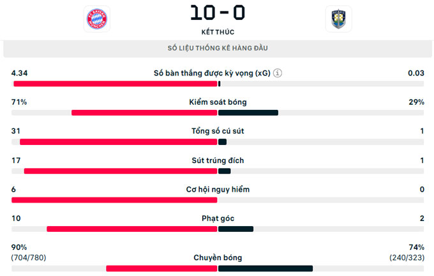Screen dimensions: 434x276
Task: Click the red total shots bar
Action: point(119,142)
